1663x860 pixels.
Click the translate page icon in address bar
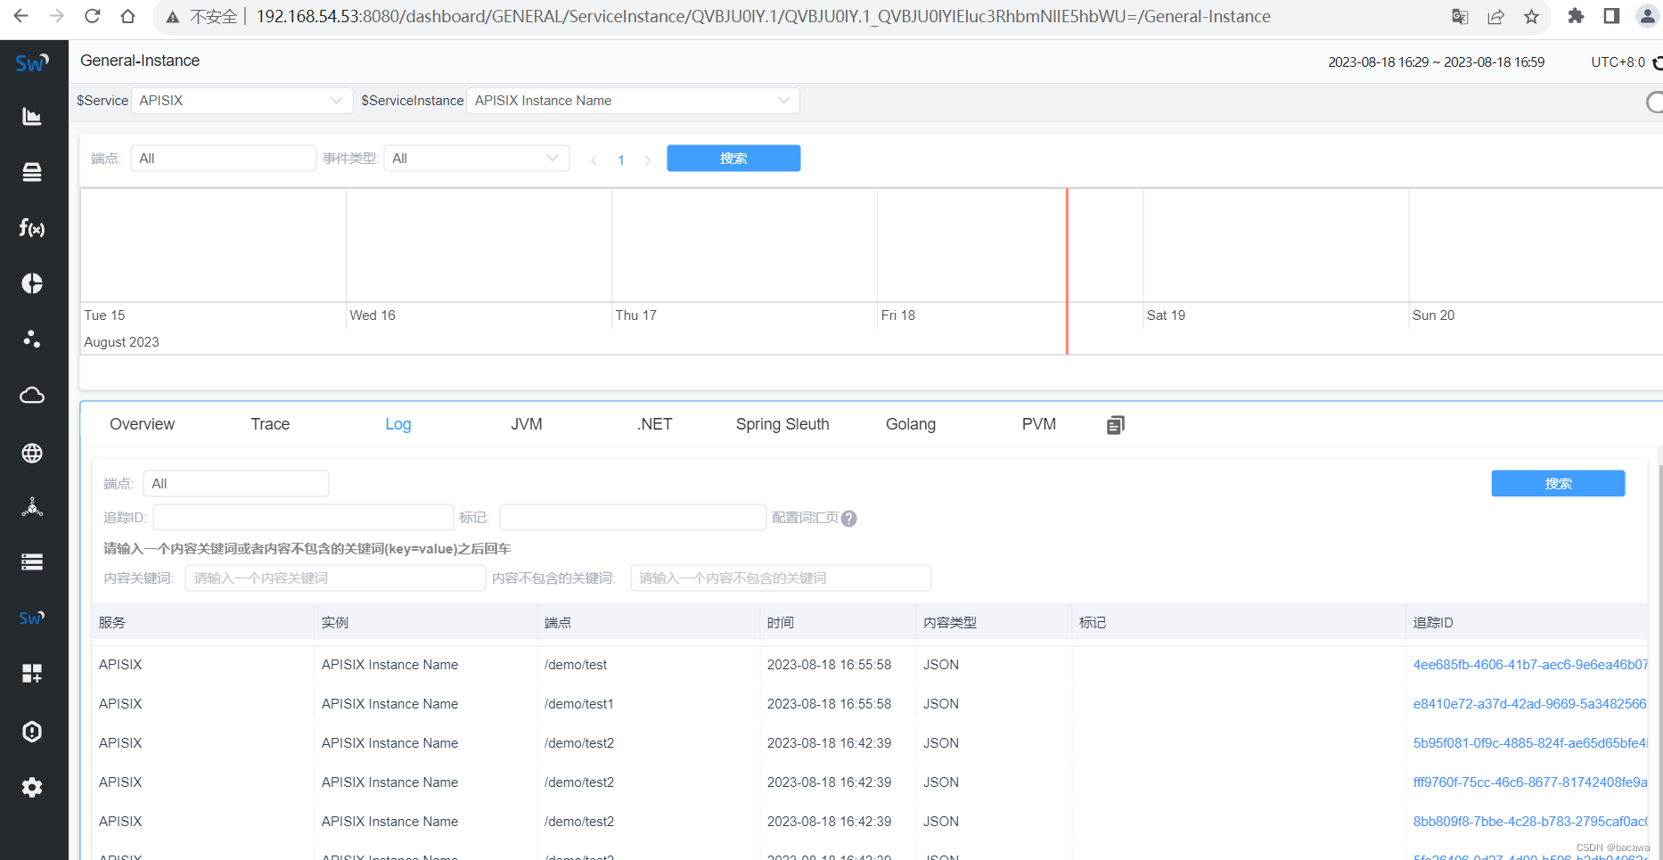click(x=1460, y=16)
